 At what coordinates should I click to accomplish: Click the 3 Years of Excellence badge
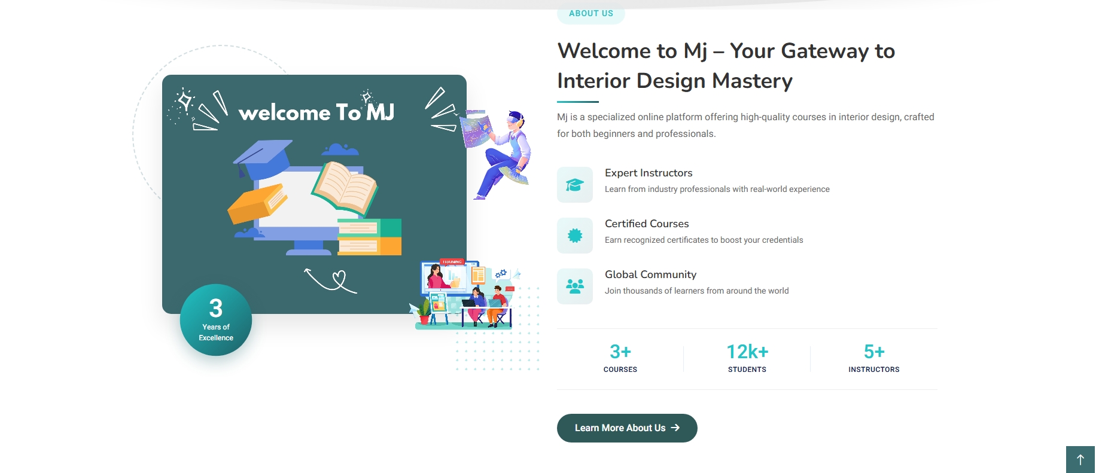(x=216, y=320)
